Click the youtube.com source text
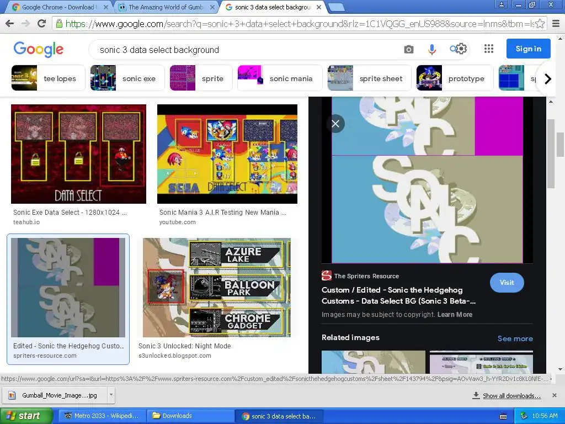Screen dimensions: 565x424 [177, 222]
